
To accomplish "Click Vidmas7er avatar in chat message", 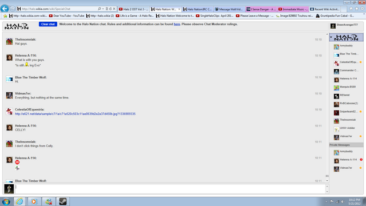I will pos(9,96).
